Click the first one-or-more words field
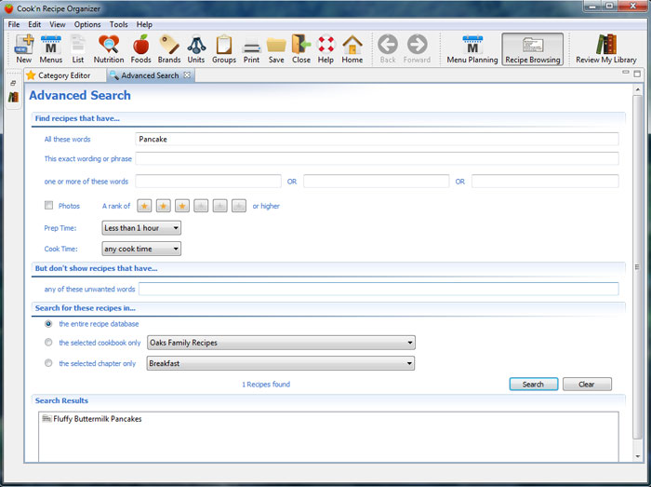 pos(208,182)
